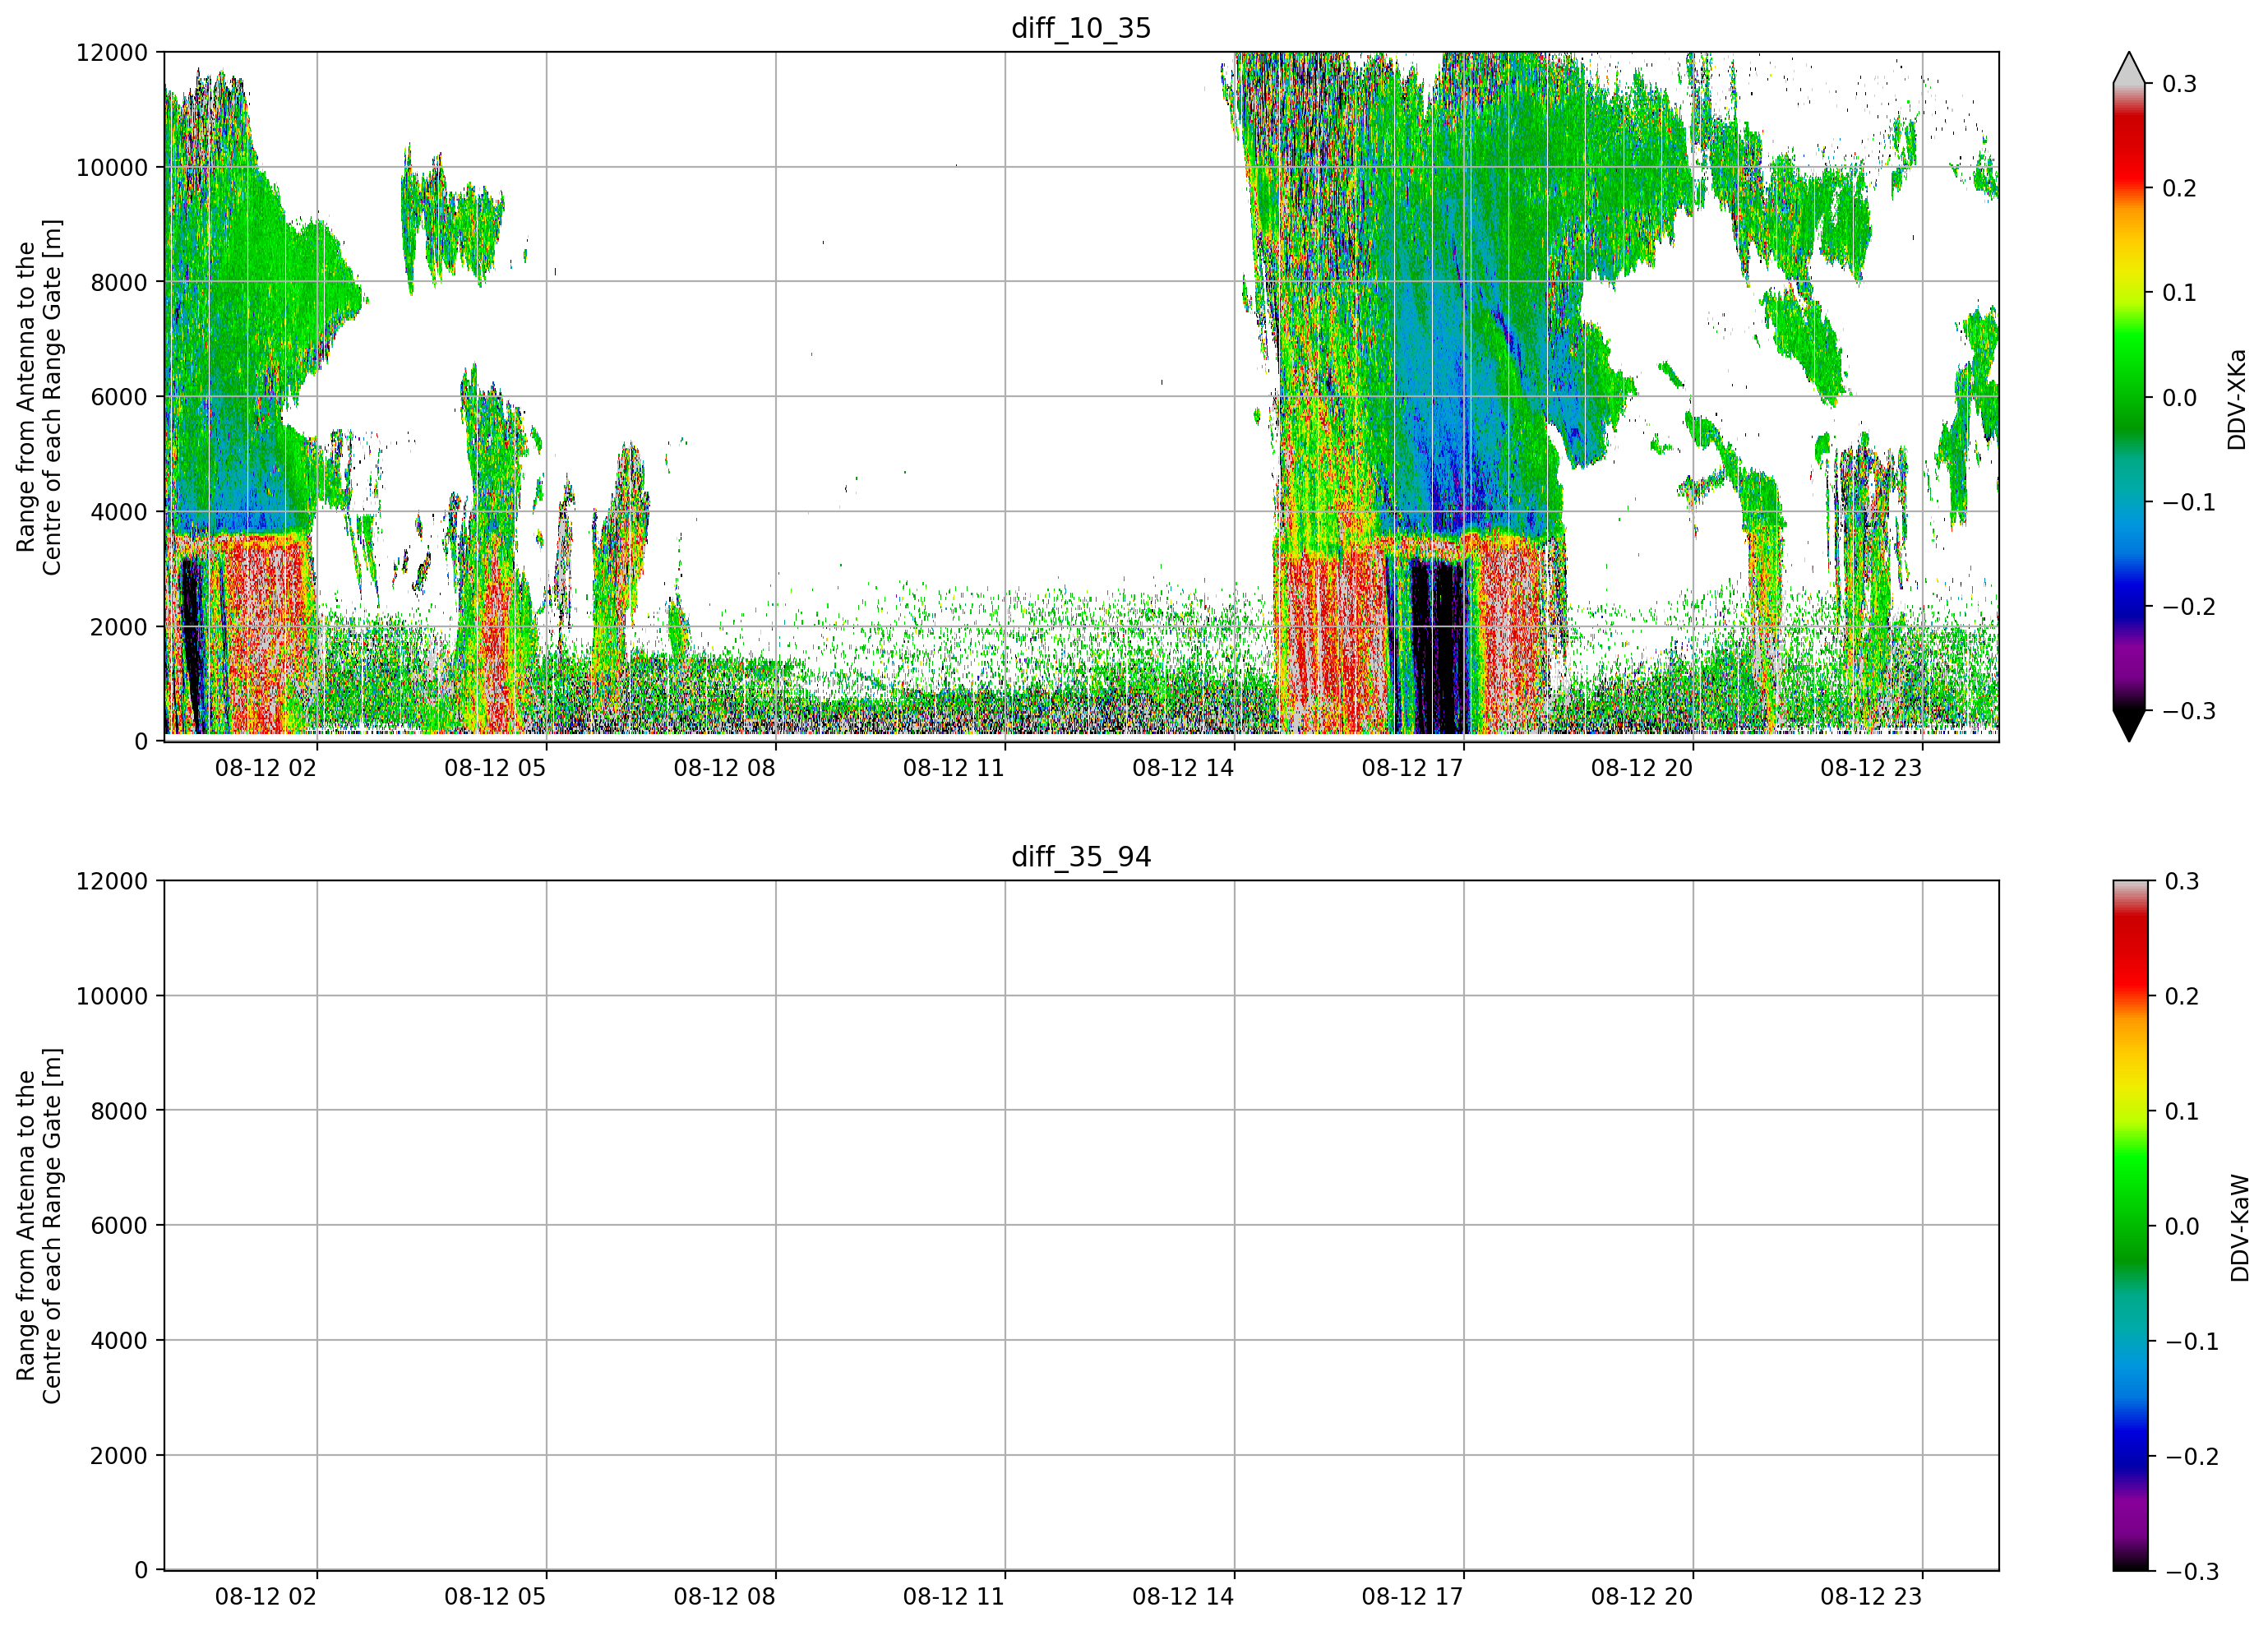The width and height of the screenshot is (2268, 1626).
Task: Click 08-12 05 under the diff_35_94 plot
Action: [x=495, y=1597]
